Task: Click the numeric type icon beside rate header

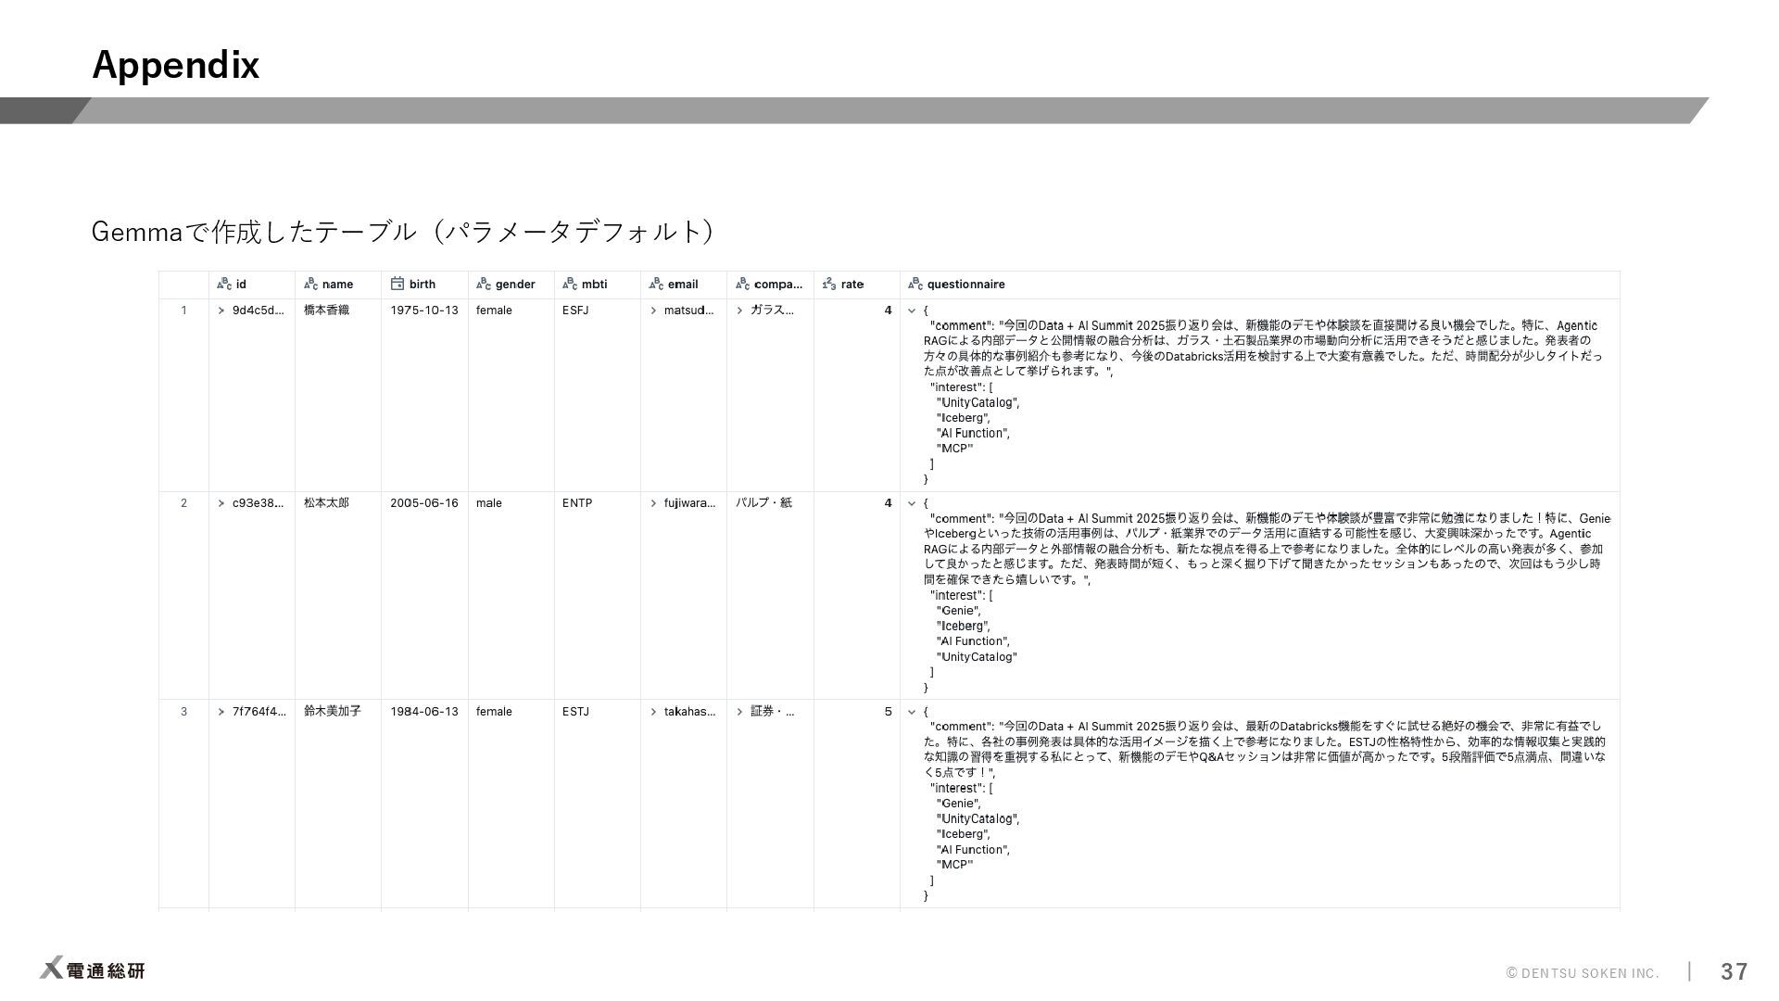Action: click(x=829, y=285)
